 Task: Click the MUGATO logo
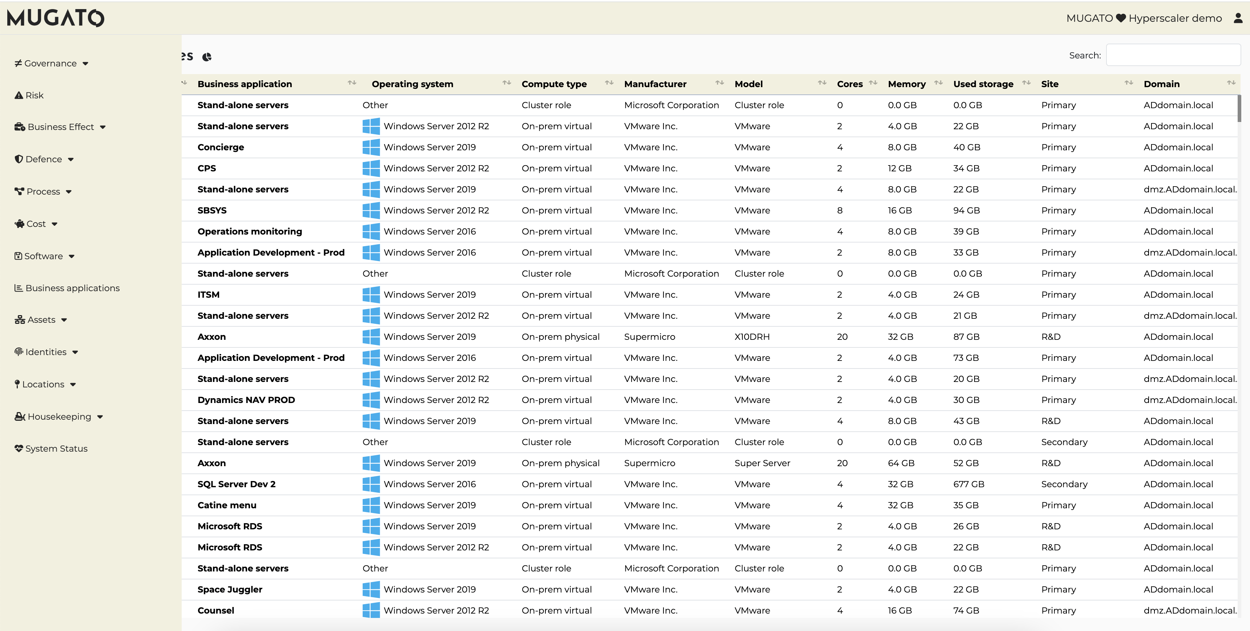pos(55,18)
